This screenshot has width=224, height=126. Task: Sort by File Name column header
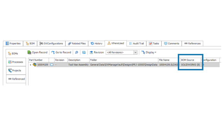click(169, 60)
